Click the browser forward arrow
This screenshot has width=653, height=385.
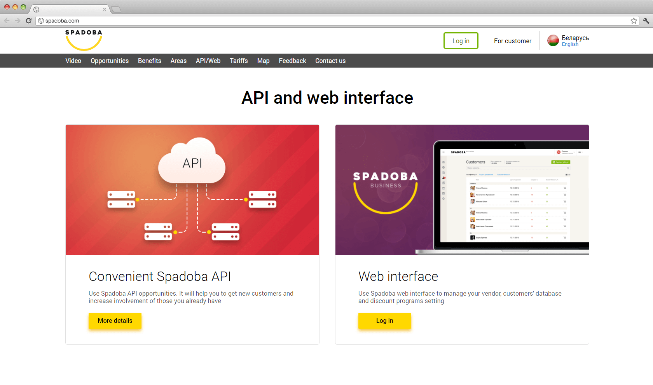pyautogui.click(x=17, y=21)
